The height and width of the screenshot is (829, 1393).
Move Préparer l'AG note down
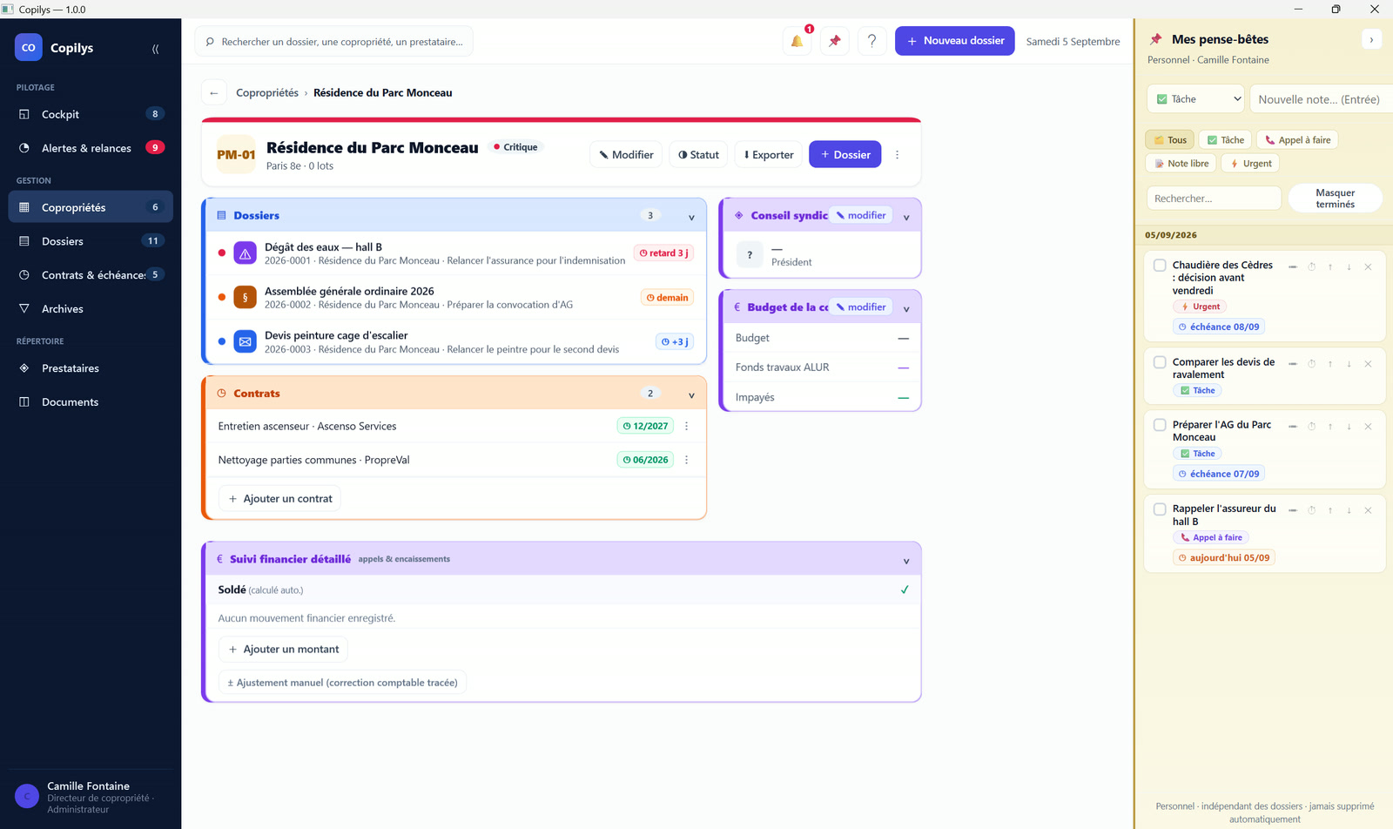click(x=1349, y=427)
